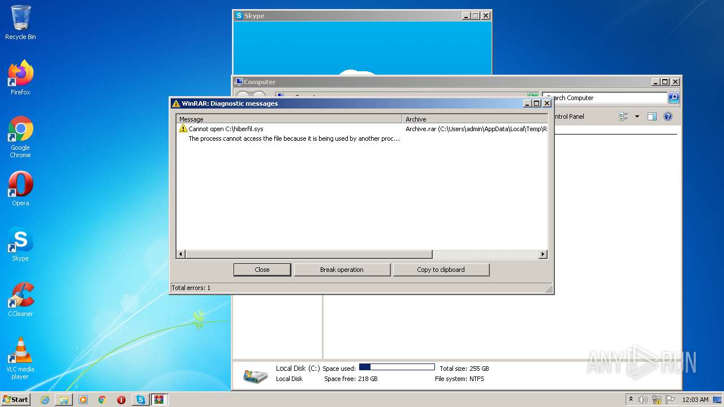Click the 12:03 AM taskbar clock

695,400
